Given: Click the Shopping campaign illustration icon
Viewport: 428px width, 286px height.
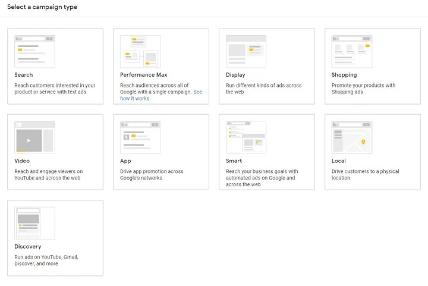Looking at the screenshot, I should (x=352, y=51).
